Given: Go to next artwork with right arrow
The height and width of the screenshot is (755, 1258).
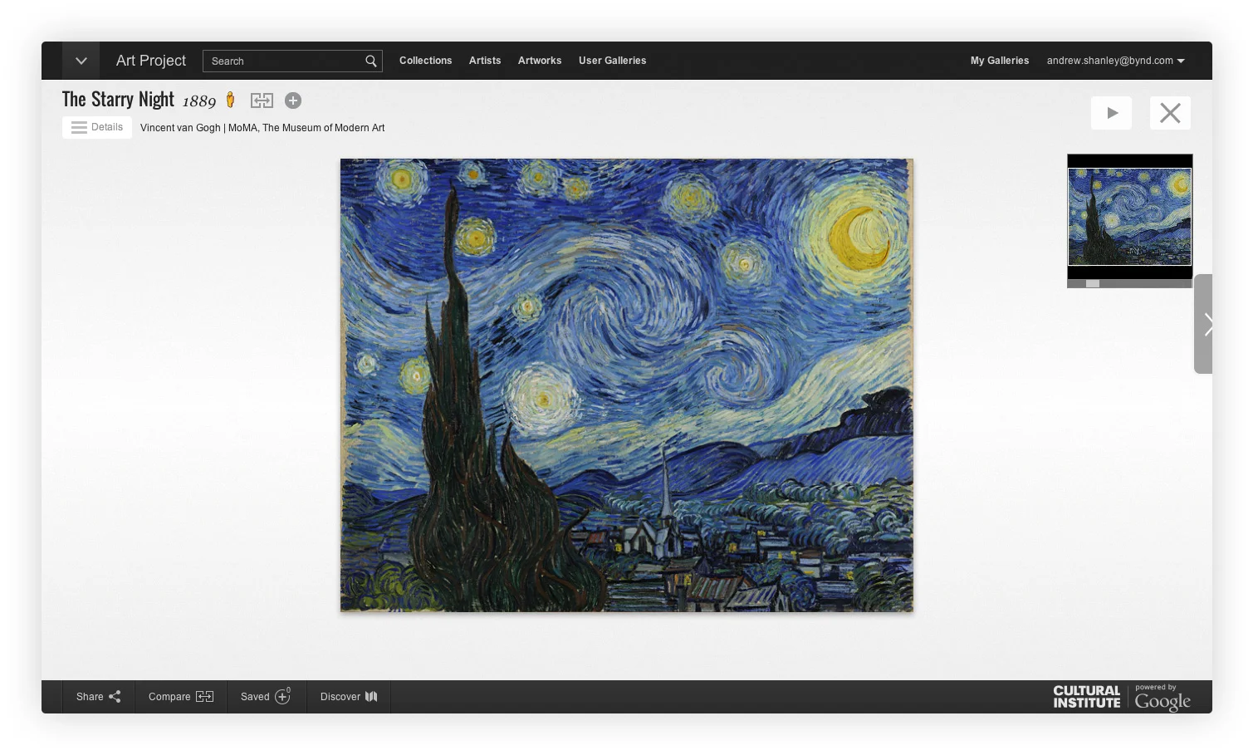Looking at the screenshot, I should pos(1203,324).
